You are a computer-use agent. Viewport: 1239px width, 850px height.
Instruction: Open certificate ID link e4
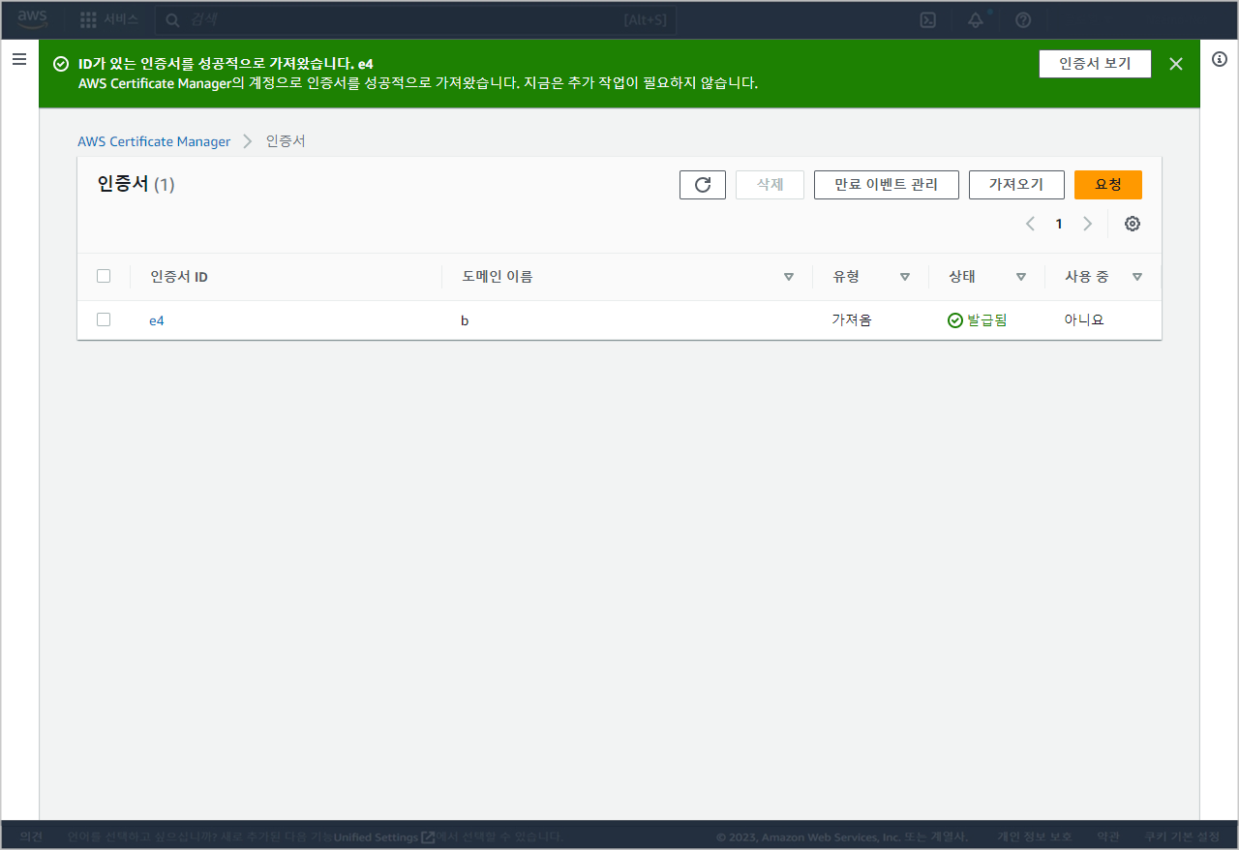coord(157,320)
